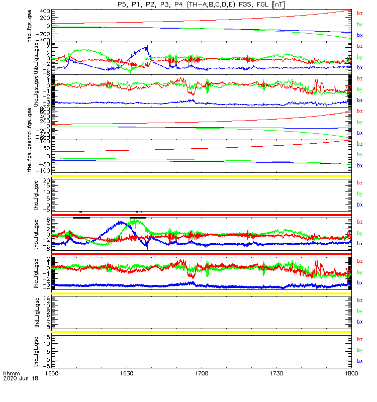Click the blue 'bx' legend of tha_fgl_gse panel

[x=360, y=205]
